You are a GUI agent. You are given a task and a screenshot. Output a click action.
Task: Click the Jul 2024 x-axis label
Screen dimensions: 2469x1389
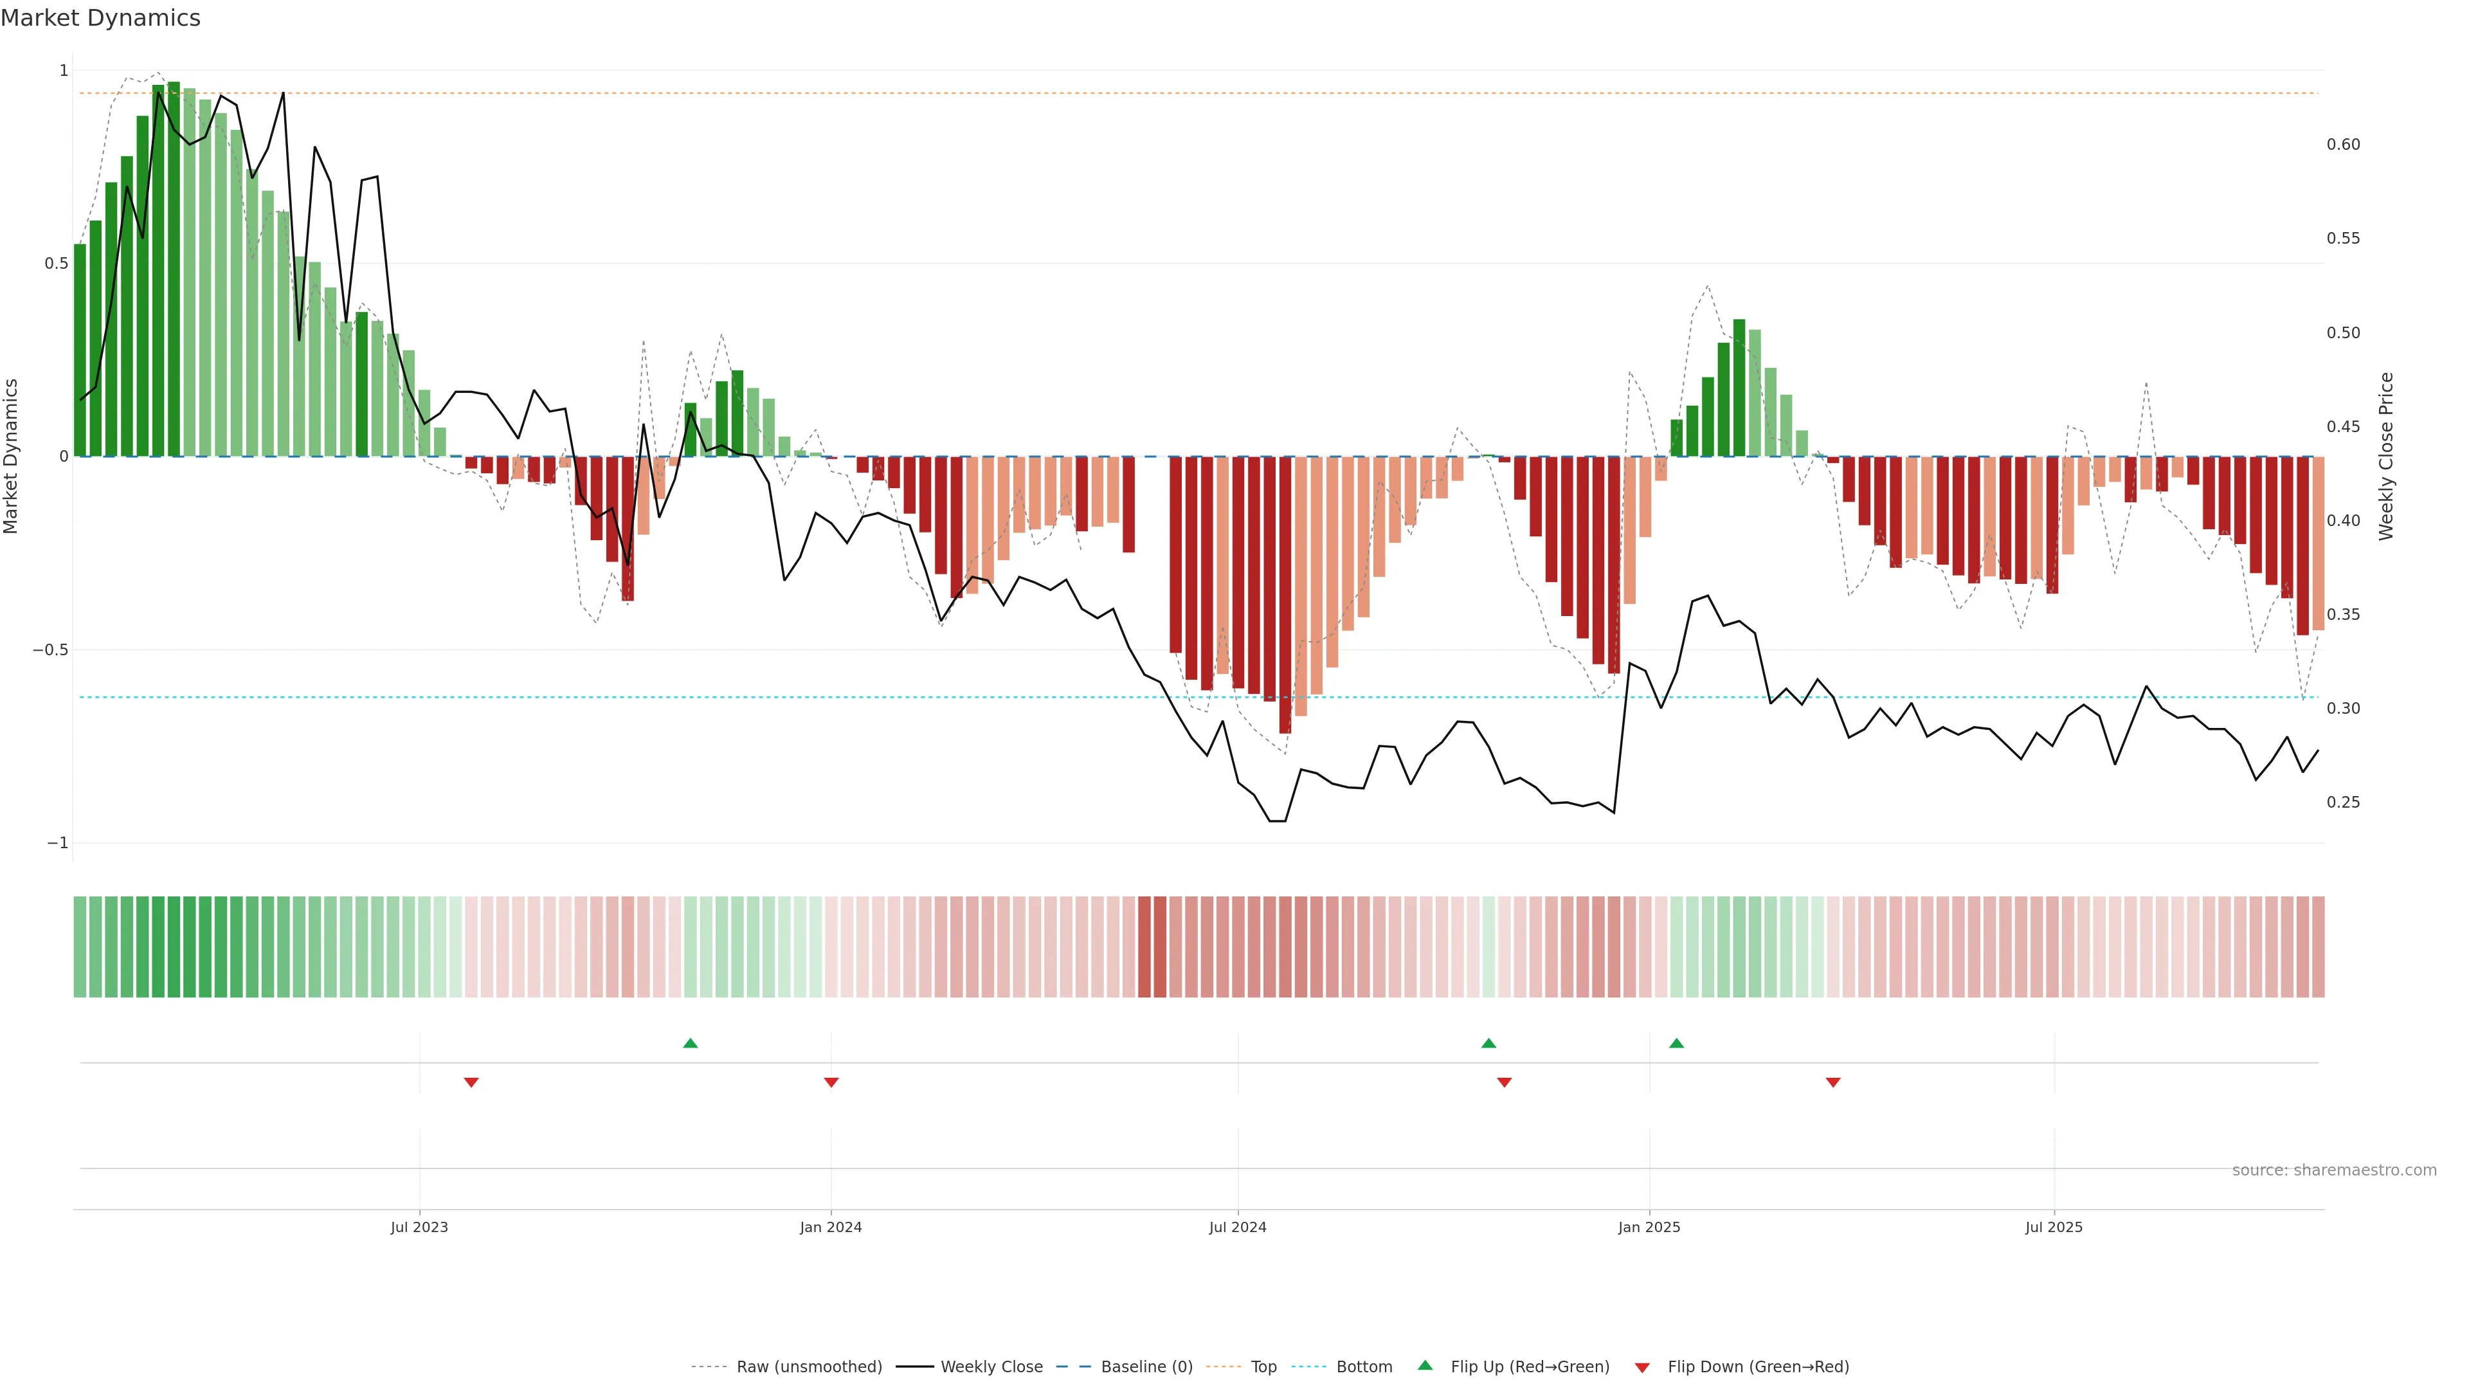[1237, 1227]
